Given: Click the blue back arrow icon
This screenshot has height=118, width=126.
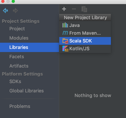Looking at the screenshot, I should (5, 11).
